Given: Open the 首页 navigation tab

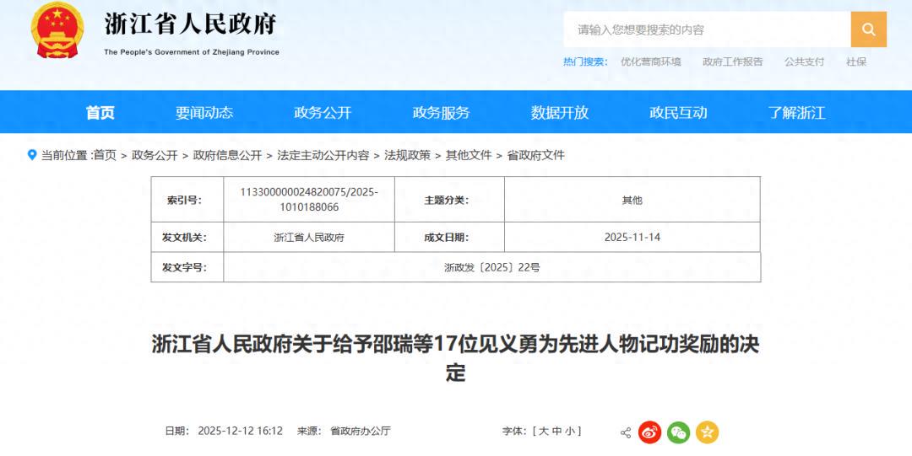Looking at the screenshot, I should (100, 113).
